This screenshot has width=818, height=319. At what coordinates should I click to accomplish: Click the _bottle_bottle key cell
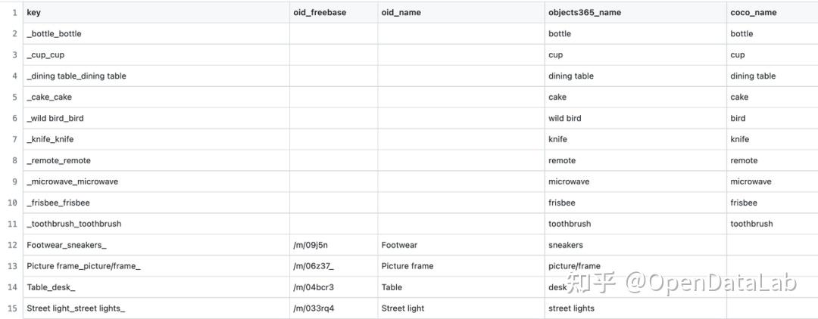pyautogui.click(x=156, y=34)
